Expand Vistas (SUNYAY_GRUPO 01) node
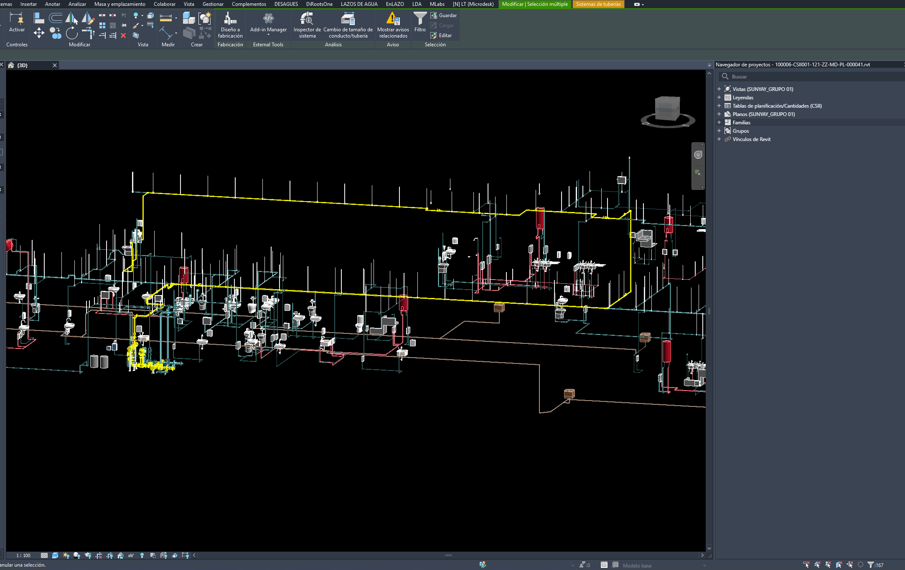This screenshot has height=570, width=905. point(719,89)
